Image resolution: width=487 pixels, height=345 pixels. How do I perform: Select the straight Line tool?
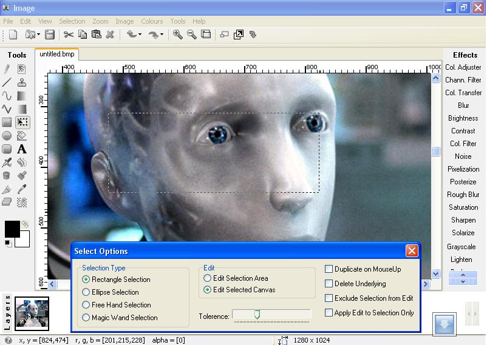tap(7, 82)
